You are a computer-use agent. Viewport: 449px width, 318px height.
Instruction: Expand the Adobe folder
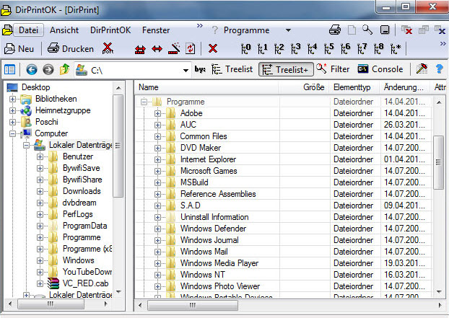(157, 113)
